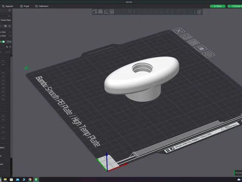Click the Add model cube icon
The width and height of the screenshot is (242, 182).
pos(95,12)
